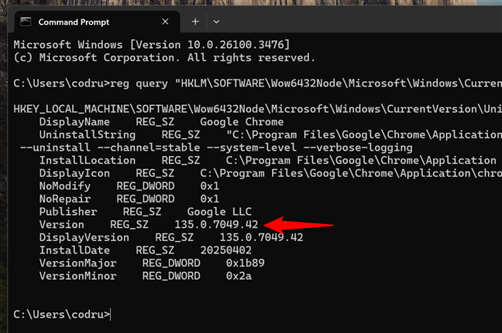This screenshot has width=502, height=333.
Task: Click the bottom C:\Users\codru> prompt line
Action: (62, 314)
